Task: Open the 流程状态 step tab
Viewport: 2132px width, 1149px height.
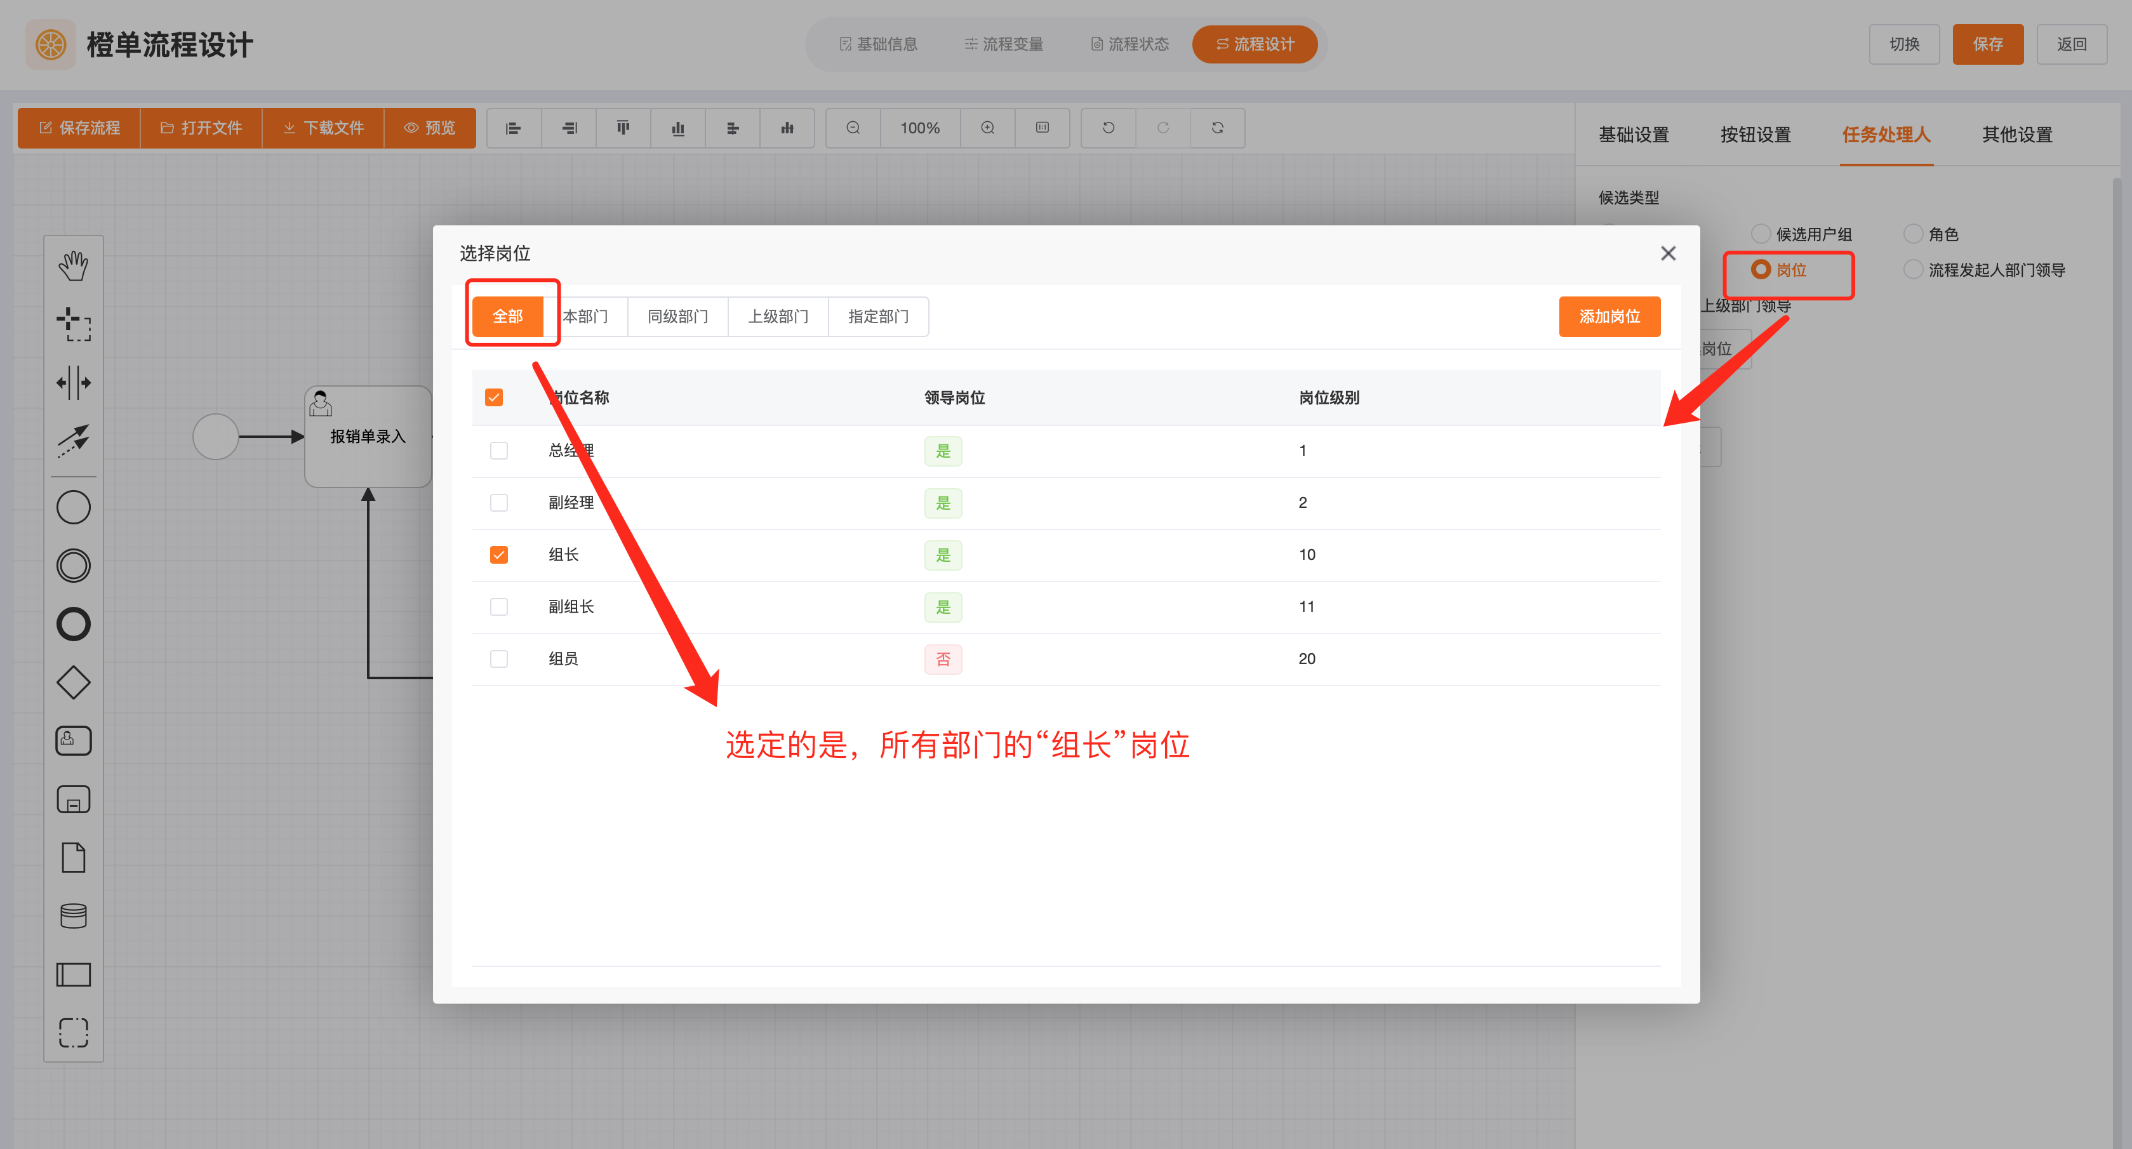Action: [x=1129, y=44]
